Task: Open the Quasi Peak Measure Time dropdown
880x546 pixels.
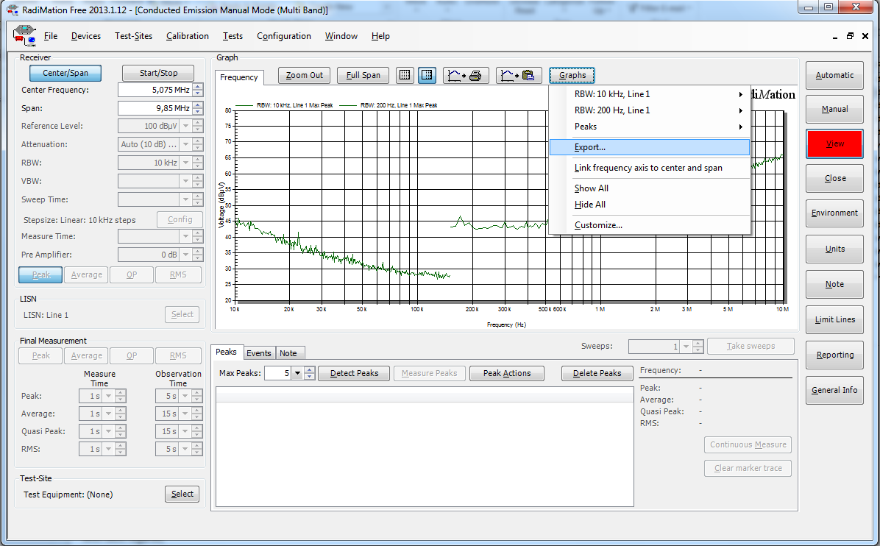Action: (x=109, y=431)
